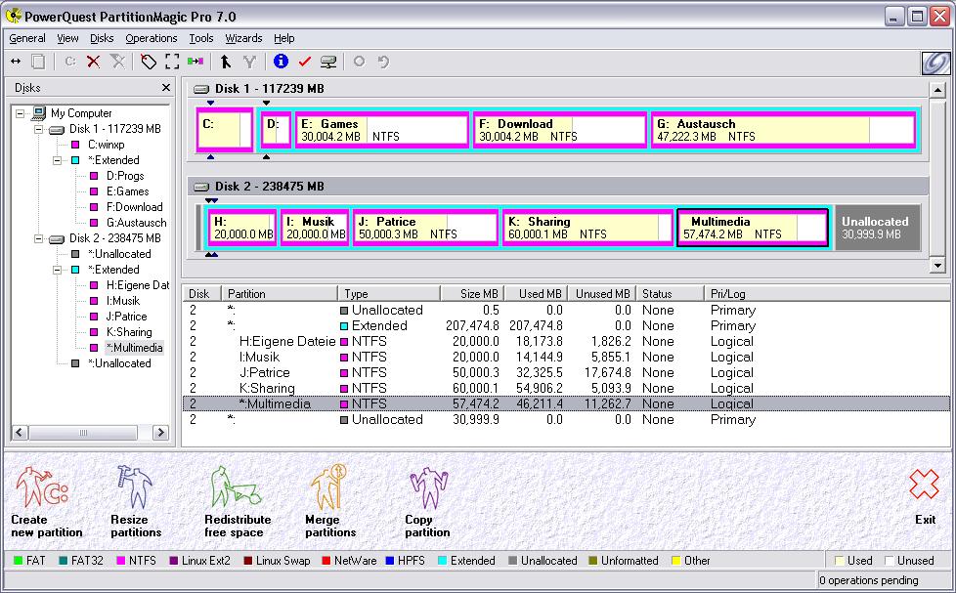This screenshot has width=956, height=593.
Task: Sort list by Size MB column header
Action: click(471, 294)
